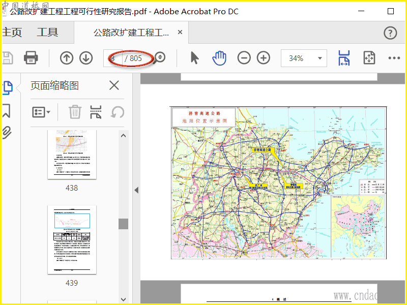Click the thumbnail panel scrollbar thumb
The width and height of the screenshot is (407, 305).
(x=123, y=224)
